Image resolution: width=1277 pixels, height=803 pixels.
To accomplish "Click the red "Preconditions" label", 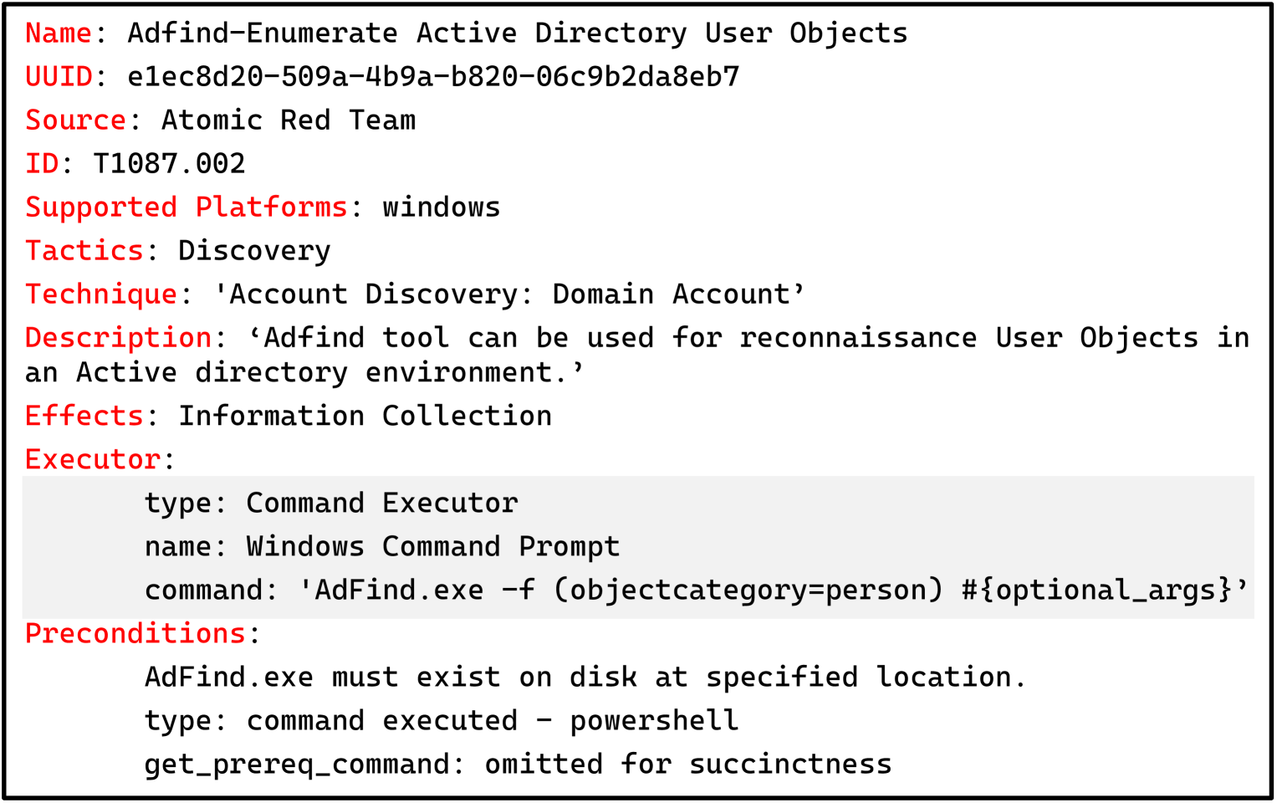I will click(x=135, y=634).
